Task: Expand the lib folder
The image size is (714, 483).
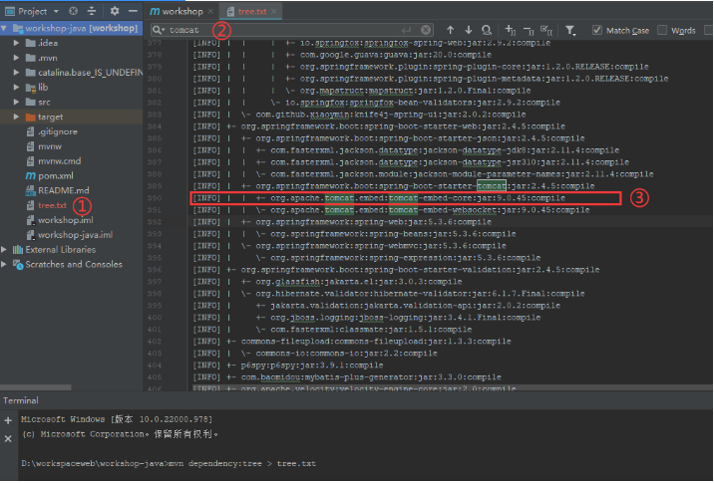Action: tap(16, 87)
